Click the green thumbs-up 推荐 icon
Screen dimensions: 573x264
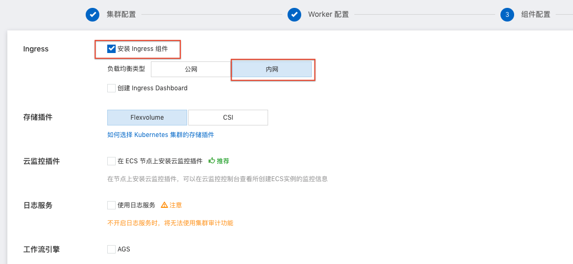pyautogui.click(x=211, y=161)
